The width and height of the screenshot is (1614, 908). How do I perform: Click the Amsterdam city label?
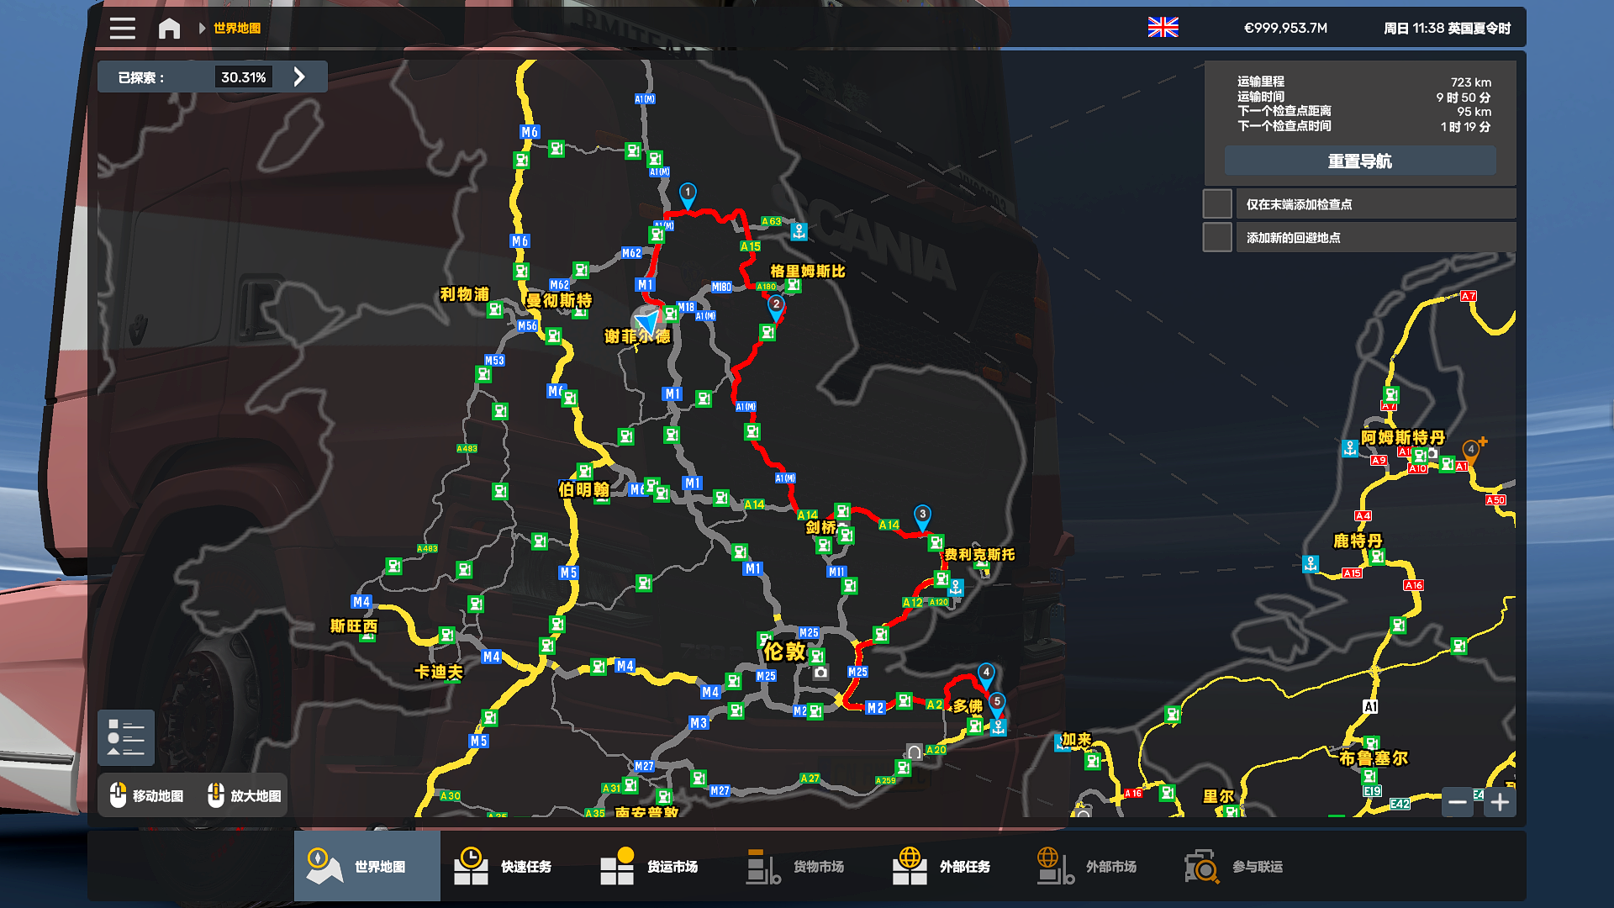coord(1403,437)
